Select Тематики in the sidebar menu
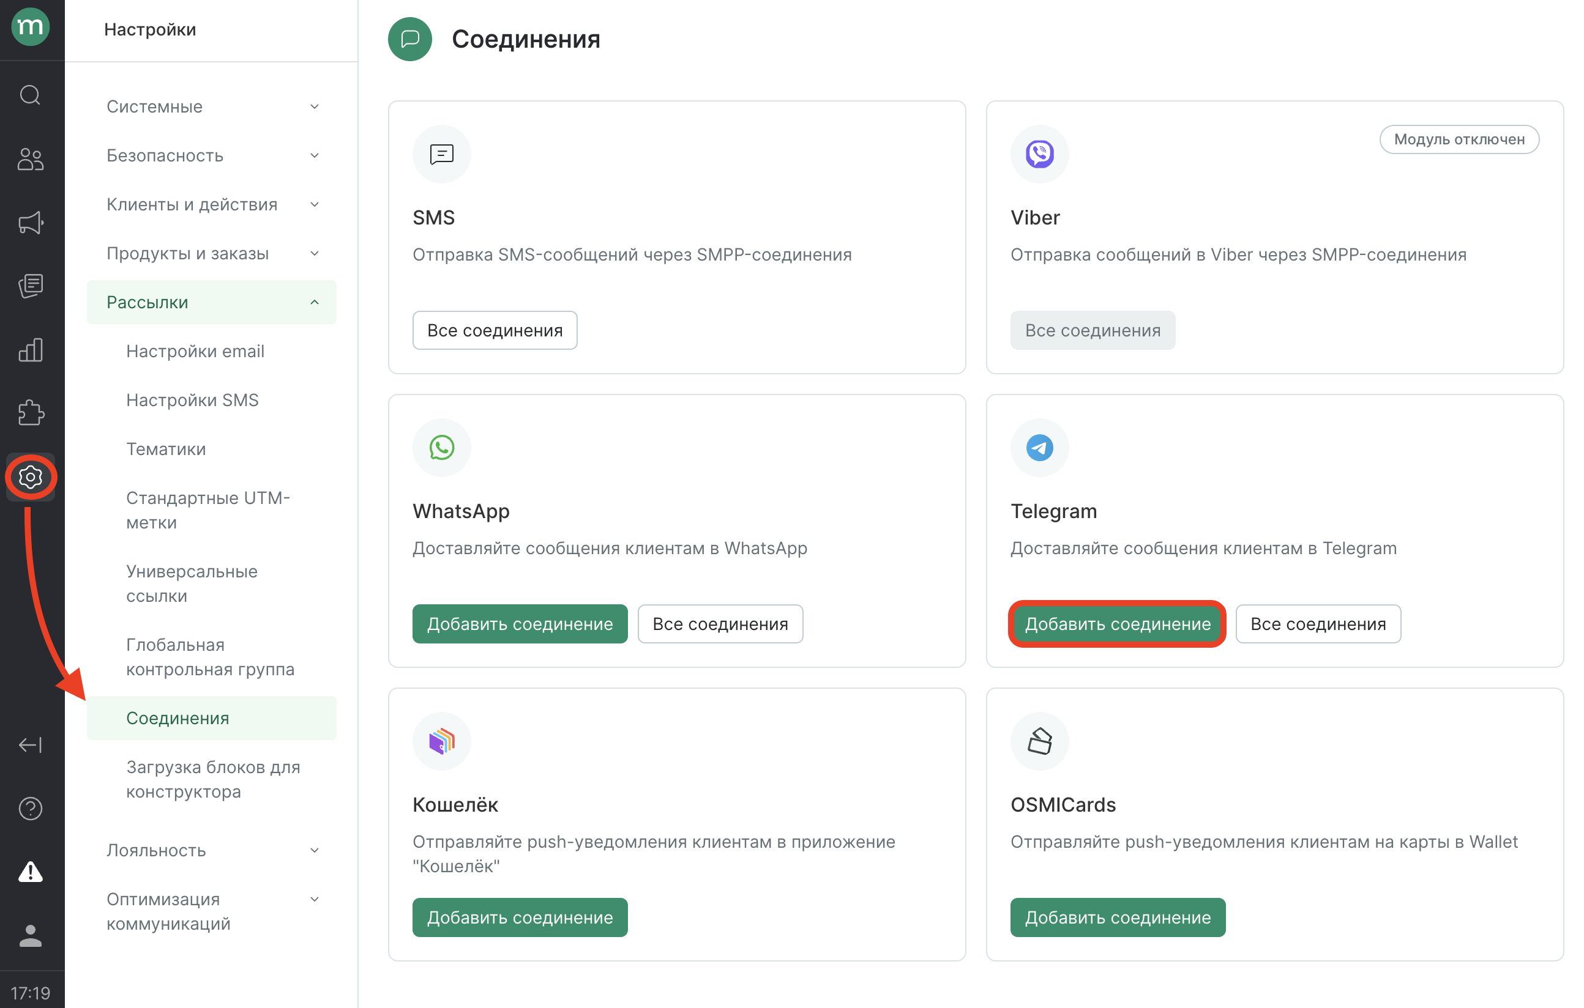This screenshot has width=1584, height=1008. point(166,449)
